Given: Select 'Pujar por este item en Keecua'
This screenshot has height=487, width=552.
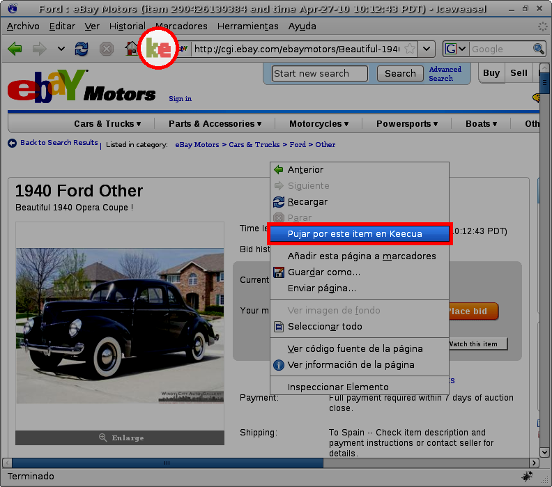Looking at the screenshot, I should (360, 233).
